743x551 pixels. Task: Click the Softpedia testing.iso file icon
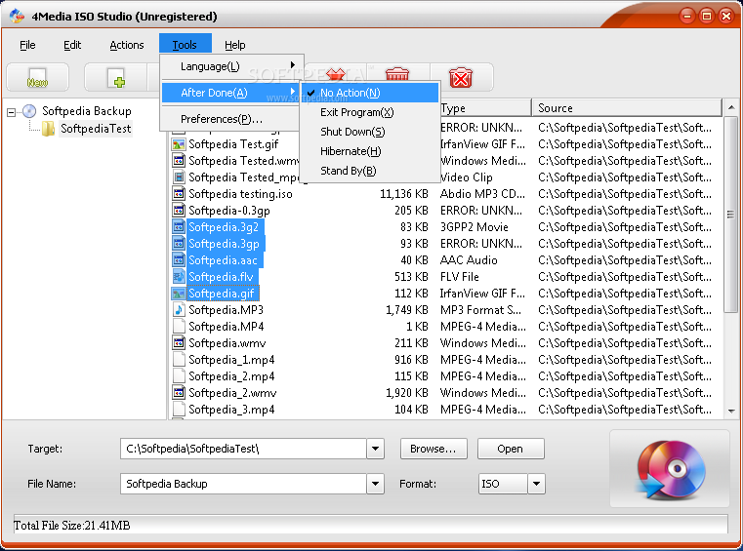click(x=179, y=194)
